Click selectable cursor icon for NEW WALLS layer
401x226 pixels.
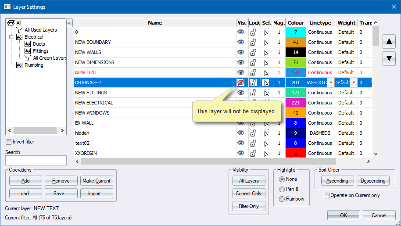click(266, 53)
